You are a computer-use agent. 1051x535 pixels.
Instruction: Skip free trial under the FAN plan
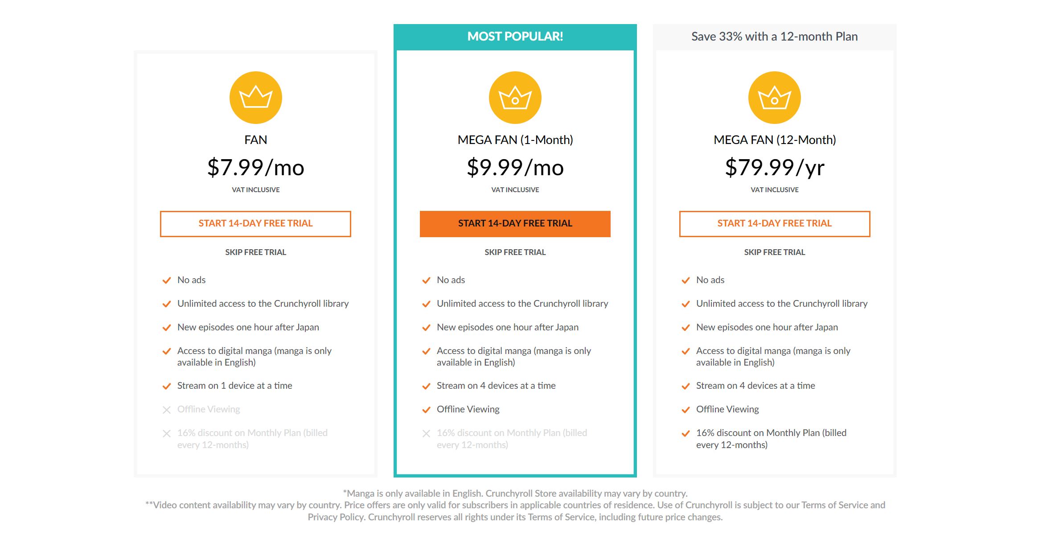click(x=255, y=252)
